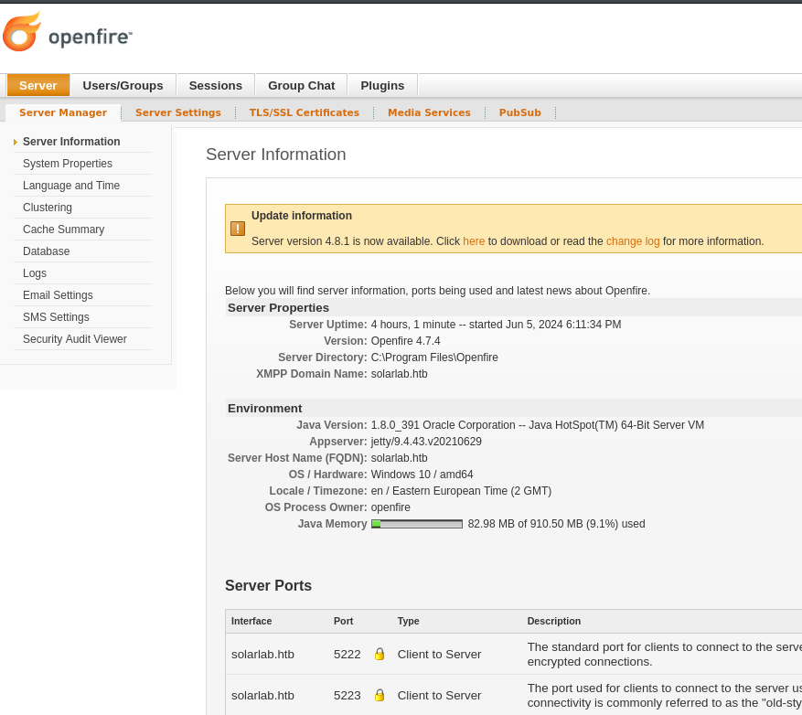Screen dimensions: 802x715
Task: Open Cache Summary in the sidebar
Action: 63,229
